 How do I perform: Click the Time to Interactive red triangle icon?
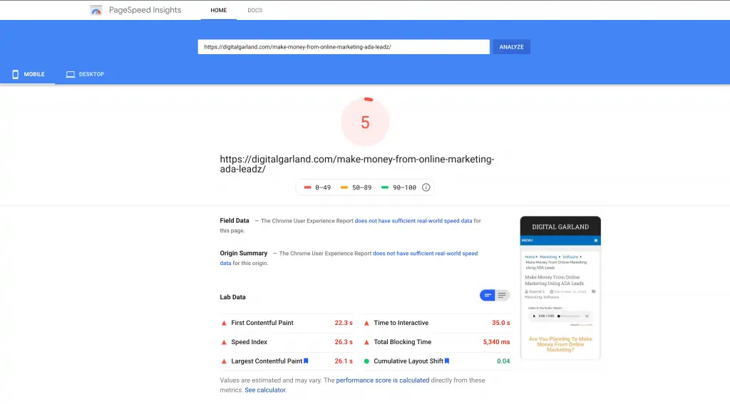click(x=366, y=323)
